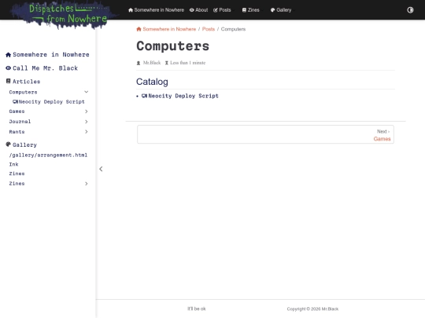Click the palette icon beside Gallery

(x=272, y=10)
